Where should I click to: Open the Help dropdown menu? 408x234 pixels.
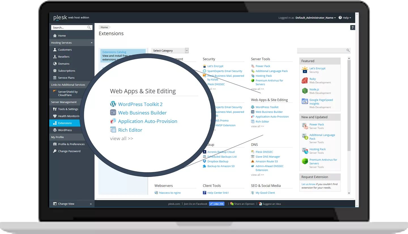345,18
